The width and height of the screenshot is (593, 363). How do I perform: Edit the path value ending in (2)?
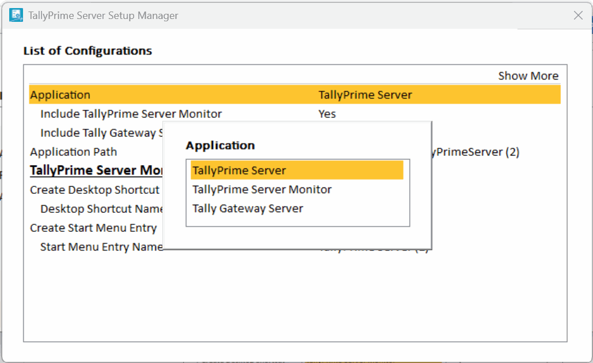click(x=477, y=152)
